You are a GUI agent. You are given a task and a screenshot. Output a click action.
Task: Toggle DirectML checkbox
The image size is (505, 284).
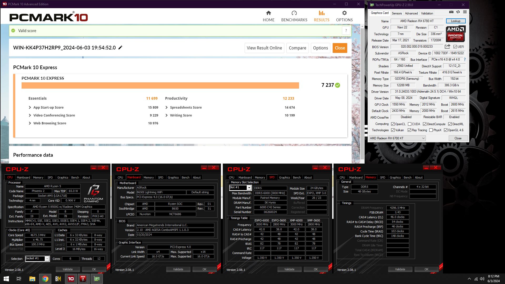(450, 124)
